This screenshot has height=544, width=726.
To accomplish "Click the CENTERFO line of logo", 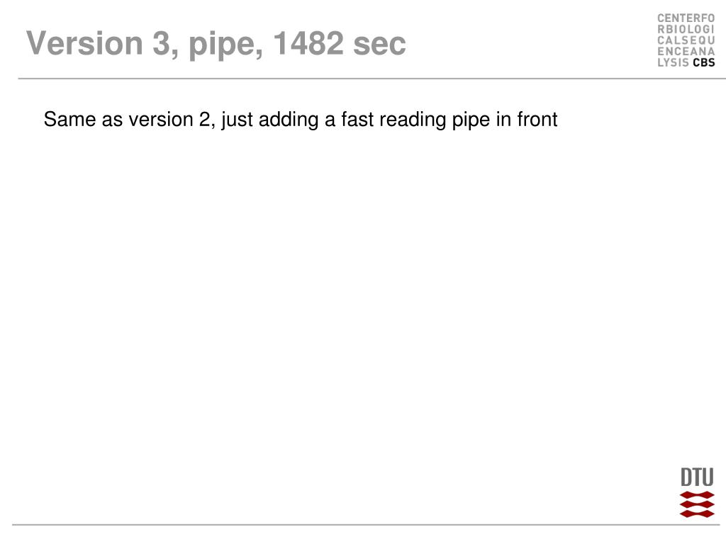I will pyautogui.click(x=686, y=18).
